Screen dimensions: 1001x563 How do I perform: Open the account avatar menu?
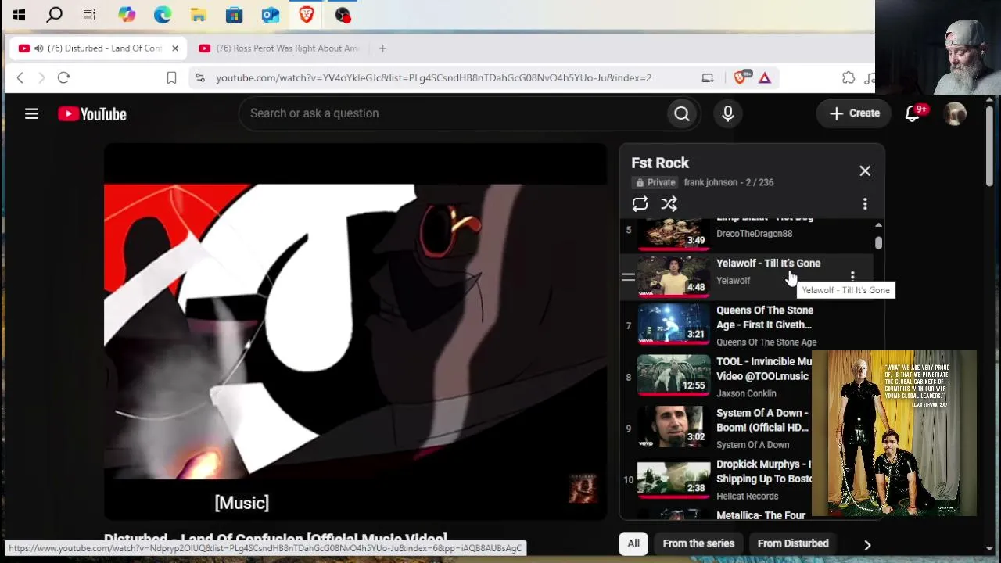[x=955, y=113]
